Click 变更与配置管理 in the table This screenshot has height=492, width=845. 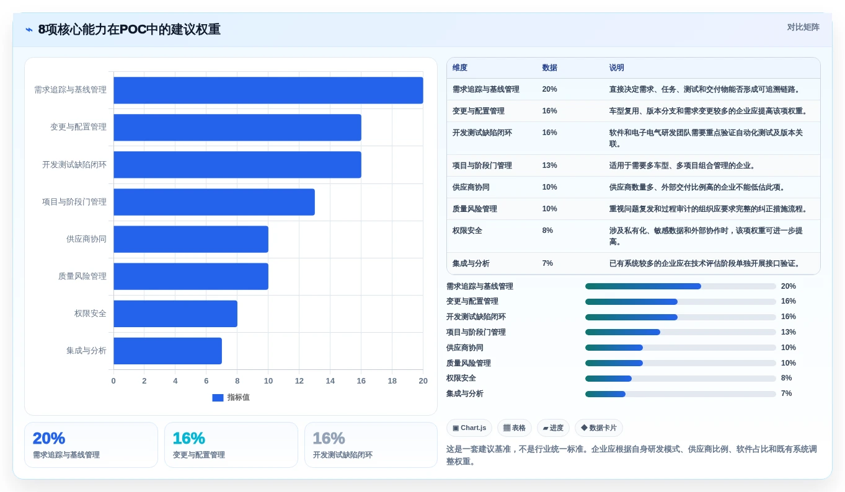tap(479, 111)
